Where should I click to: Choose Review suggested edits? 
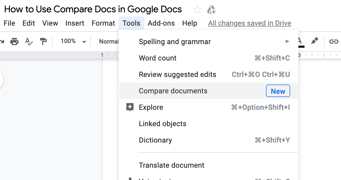pos(209,74)
